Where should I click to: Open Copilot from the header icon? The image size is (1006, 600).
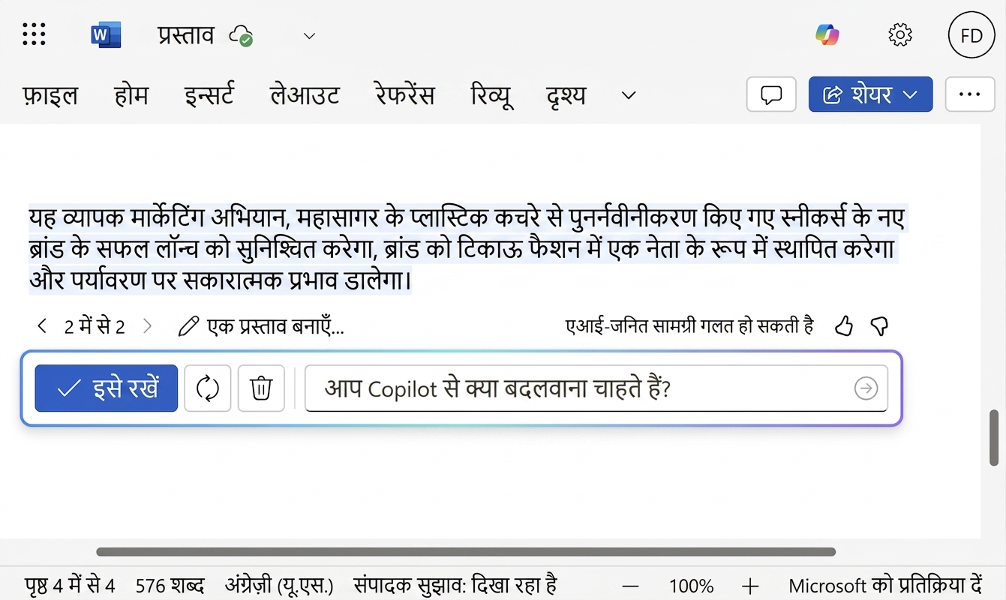pyautogui.click(x=827, y=34)
